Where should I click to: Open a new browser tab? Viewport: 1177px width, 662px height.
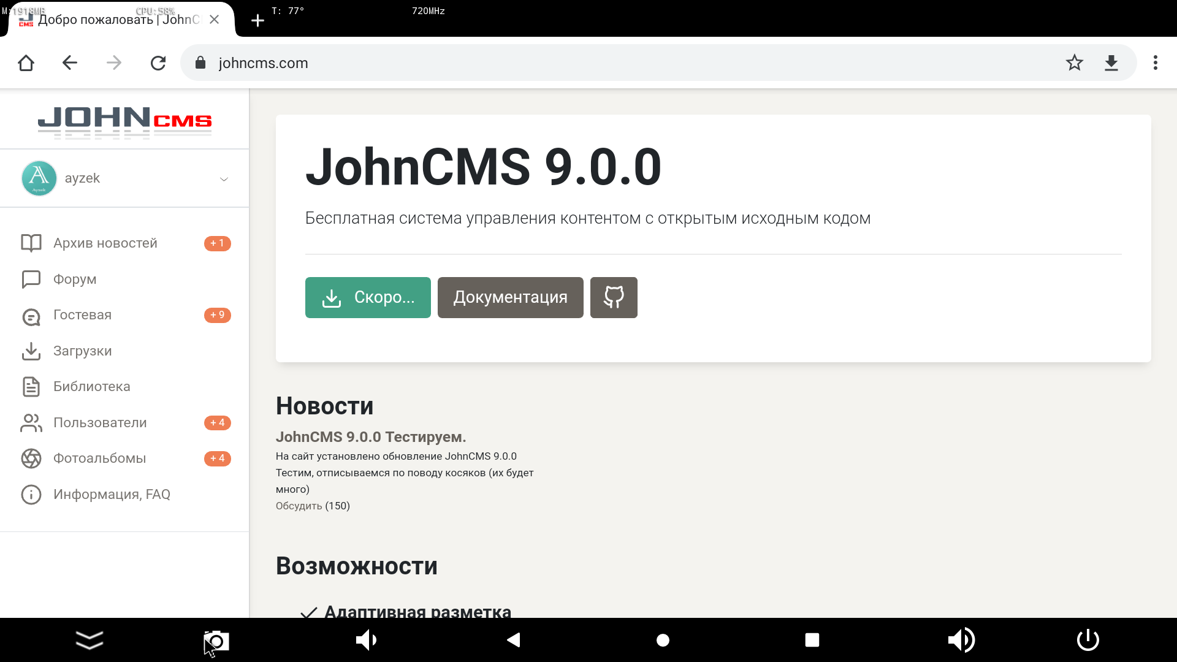coord(257,21)
